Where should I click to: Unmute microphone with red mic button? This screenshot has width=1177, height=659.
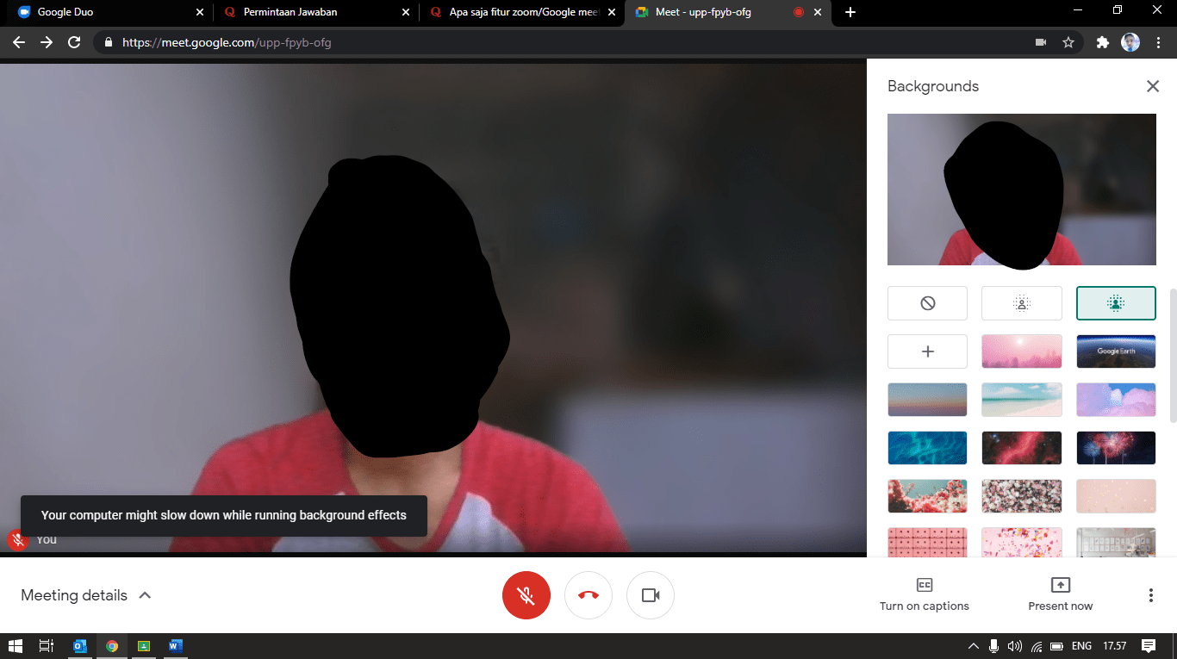click(526, 595)
